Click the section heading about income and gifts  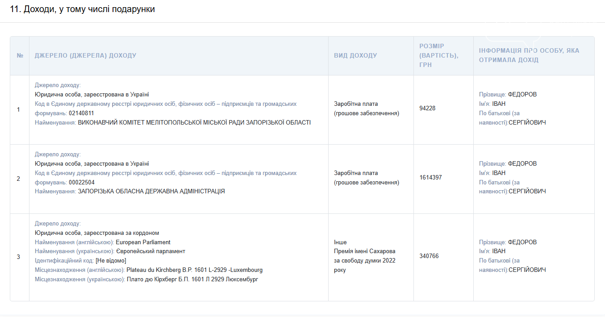pos(83,9)
